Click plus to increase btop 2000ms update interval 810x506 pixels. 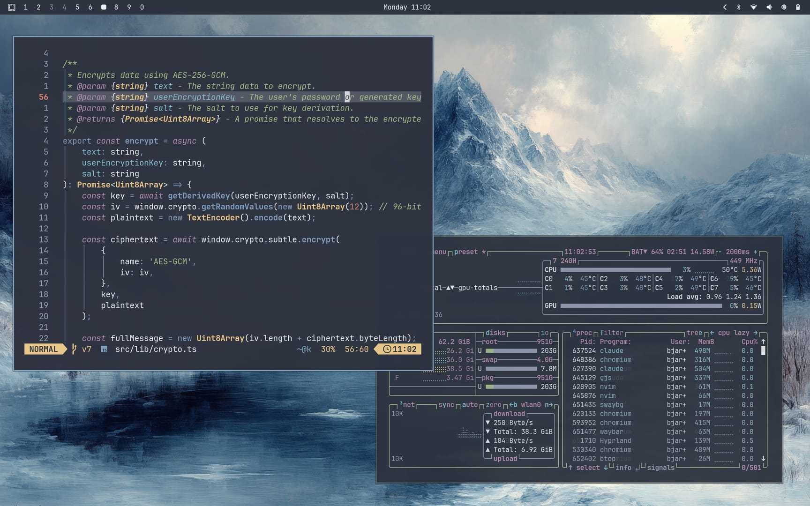(755, 252)
